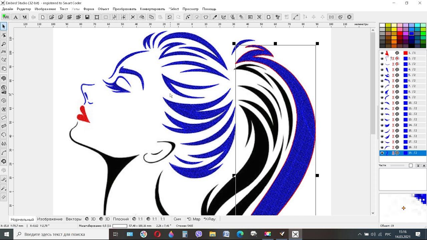Toggle visibility eye of object 10
Image resolution: width=427 pixels, height=240 pixels.
(x=382, y=103)
